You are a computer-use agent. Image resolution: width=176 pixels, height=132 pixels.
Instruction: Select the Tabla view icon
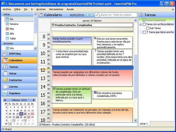pyautogui.click(x=7, y=39)
